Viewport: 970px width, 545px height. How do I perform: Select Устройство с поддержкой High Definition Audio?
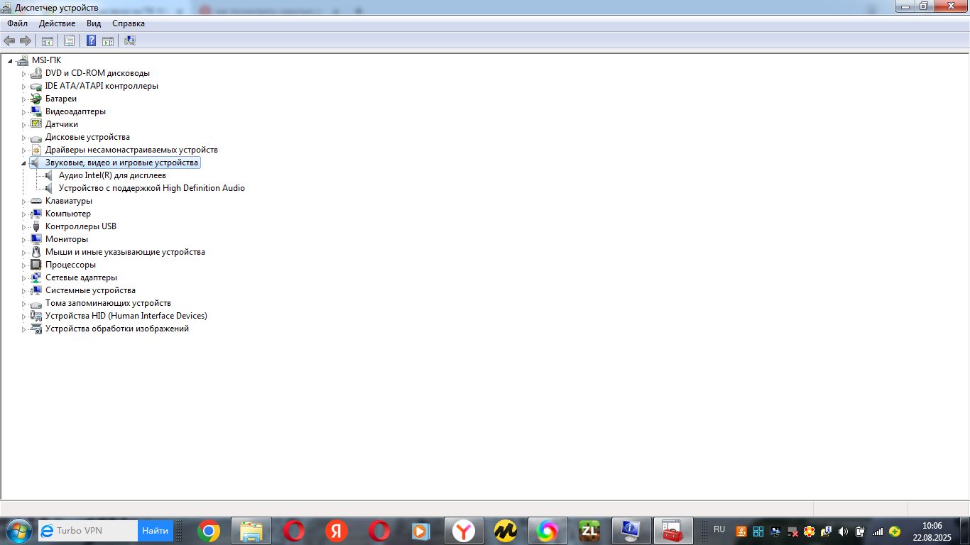point(152,188)
